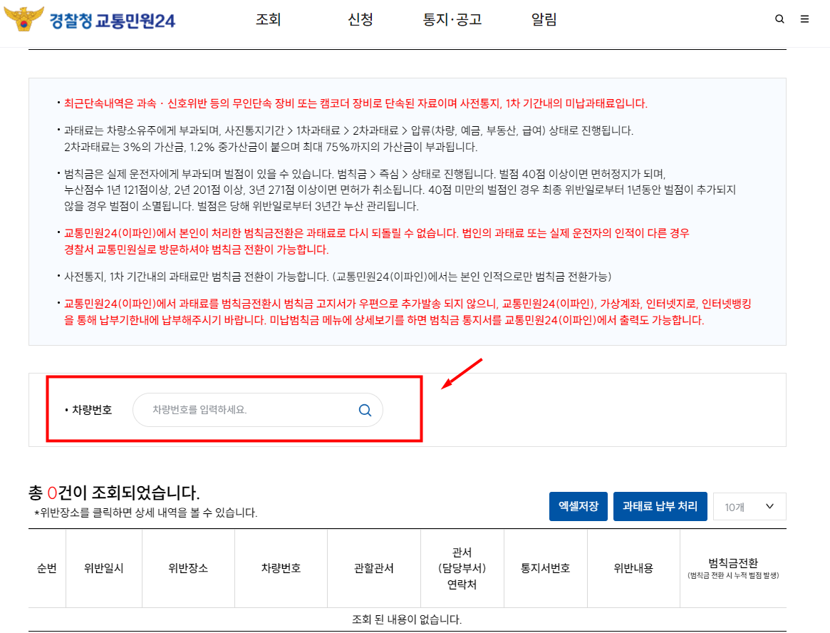
Task: Click the 순번 column header
Action: [x=46, y=568]
